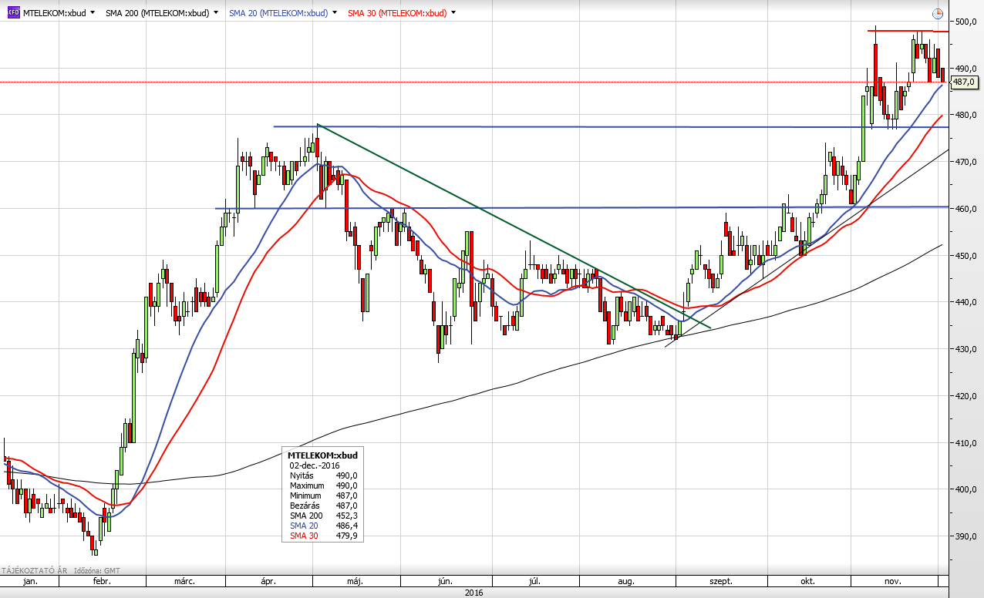Click the 460,0 price axis label
Viewport: 984px width, 598px height.
point(966,209)
